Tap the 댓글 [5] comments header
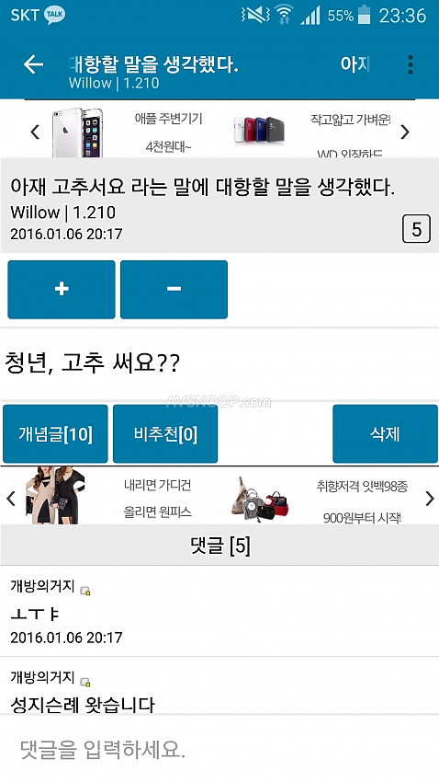This screenshot has width=439, height=782. coord(219,546)
